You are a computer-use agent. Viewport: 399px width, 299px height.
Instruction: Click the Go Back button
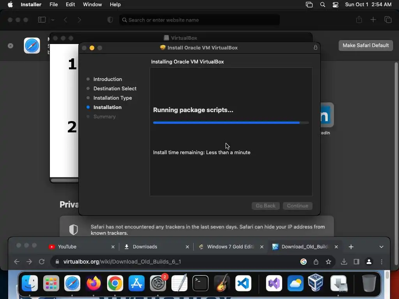pos(265,206)
